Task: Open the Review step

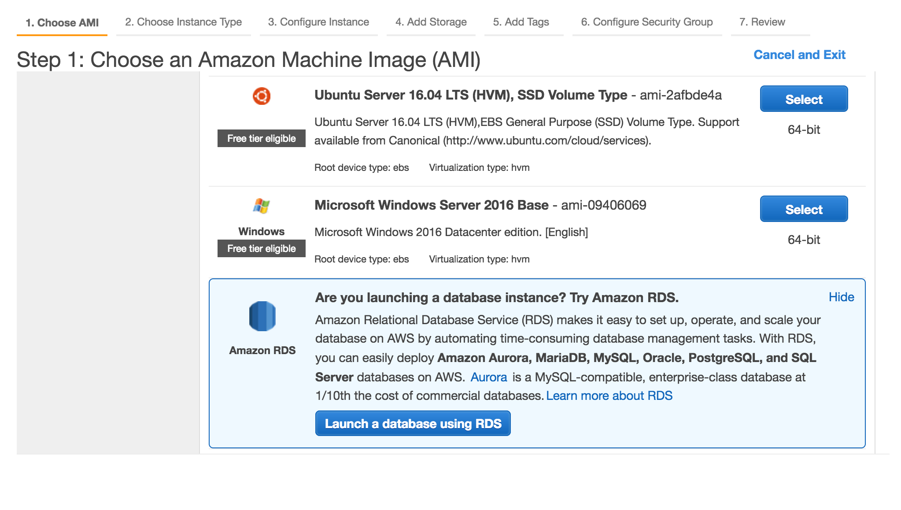Action: 762,22
